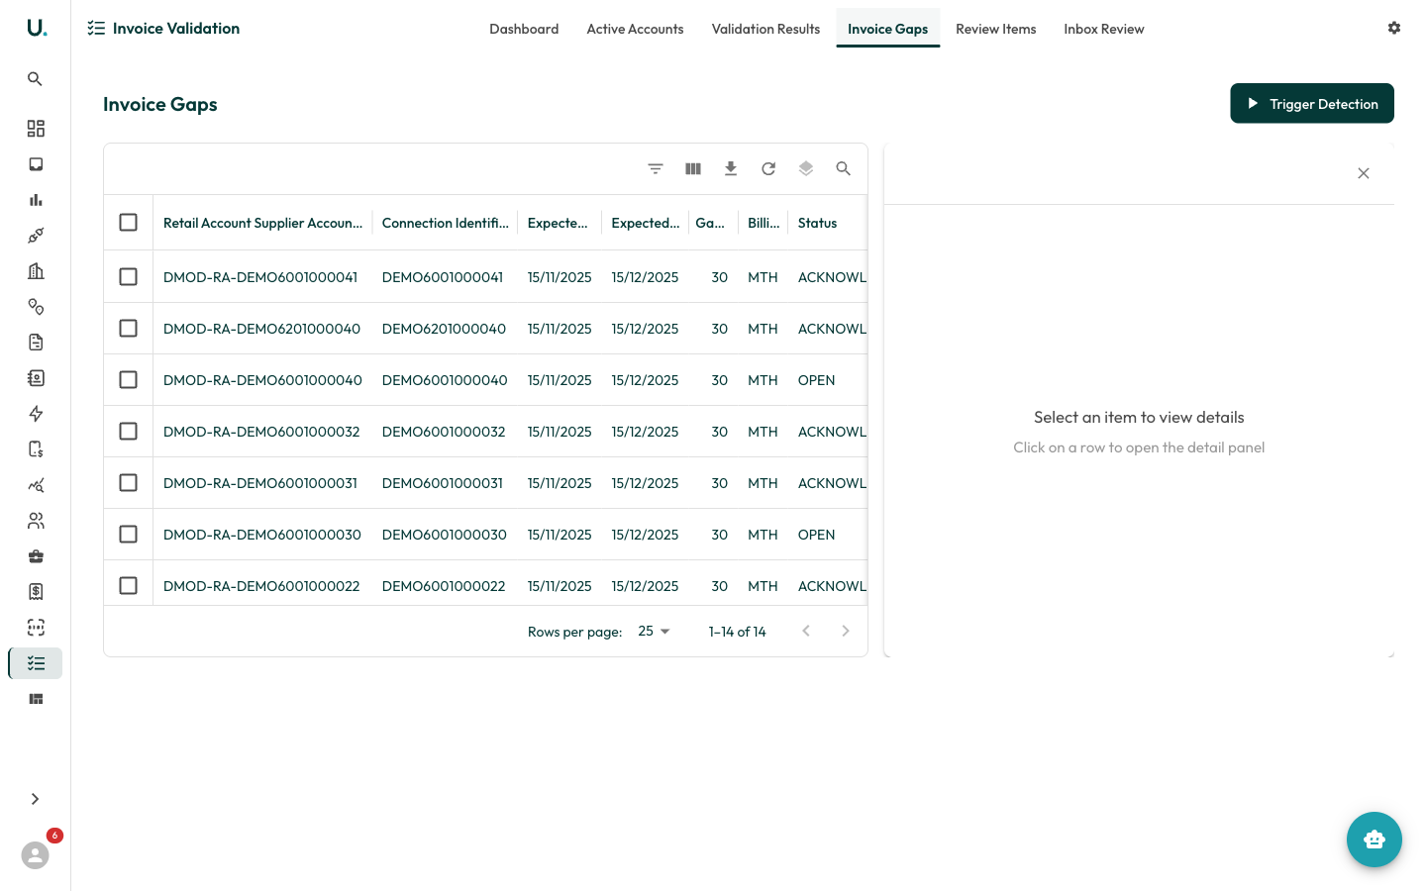1426x891 pixels.
Task: Open the dashboard grid icon in sidebar
Action: [36, 129]
